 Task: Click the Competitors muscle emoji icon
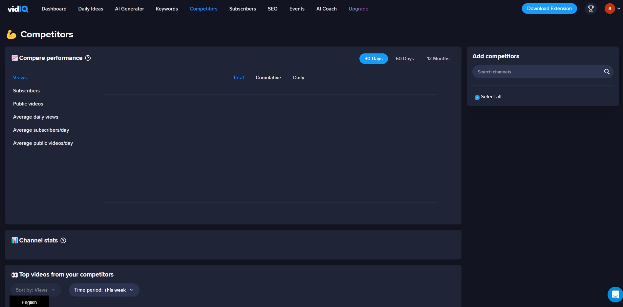pos(11,34)
